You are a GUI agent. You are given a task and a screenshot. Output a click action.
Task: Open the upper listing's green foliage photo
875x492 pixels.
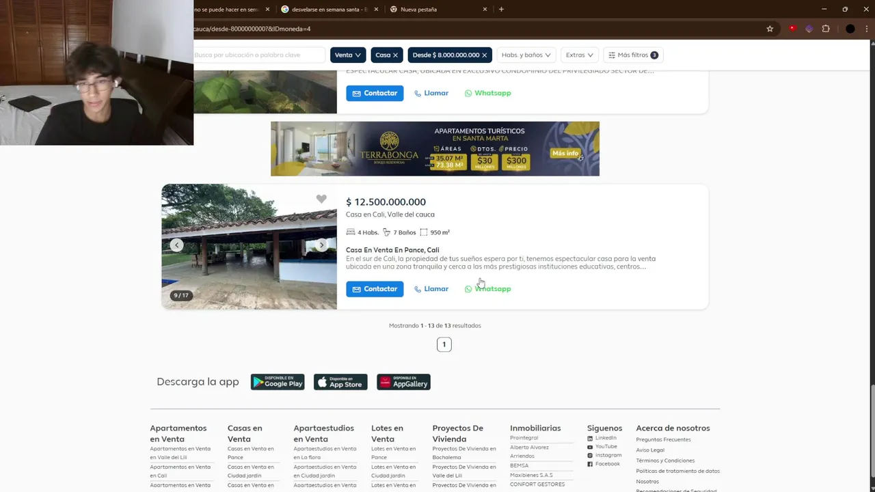(x=265, y=92)
